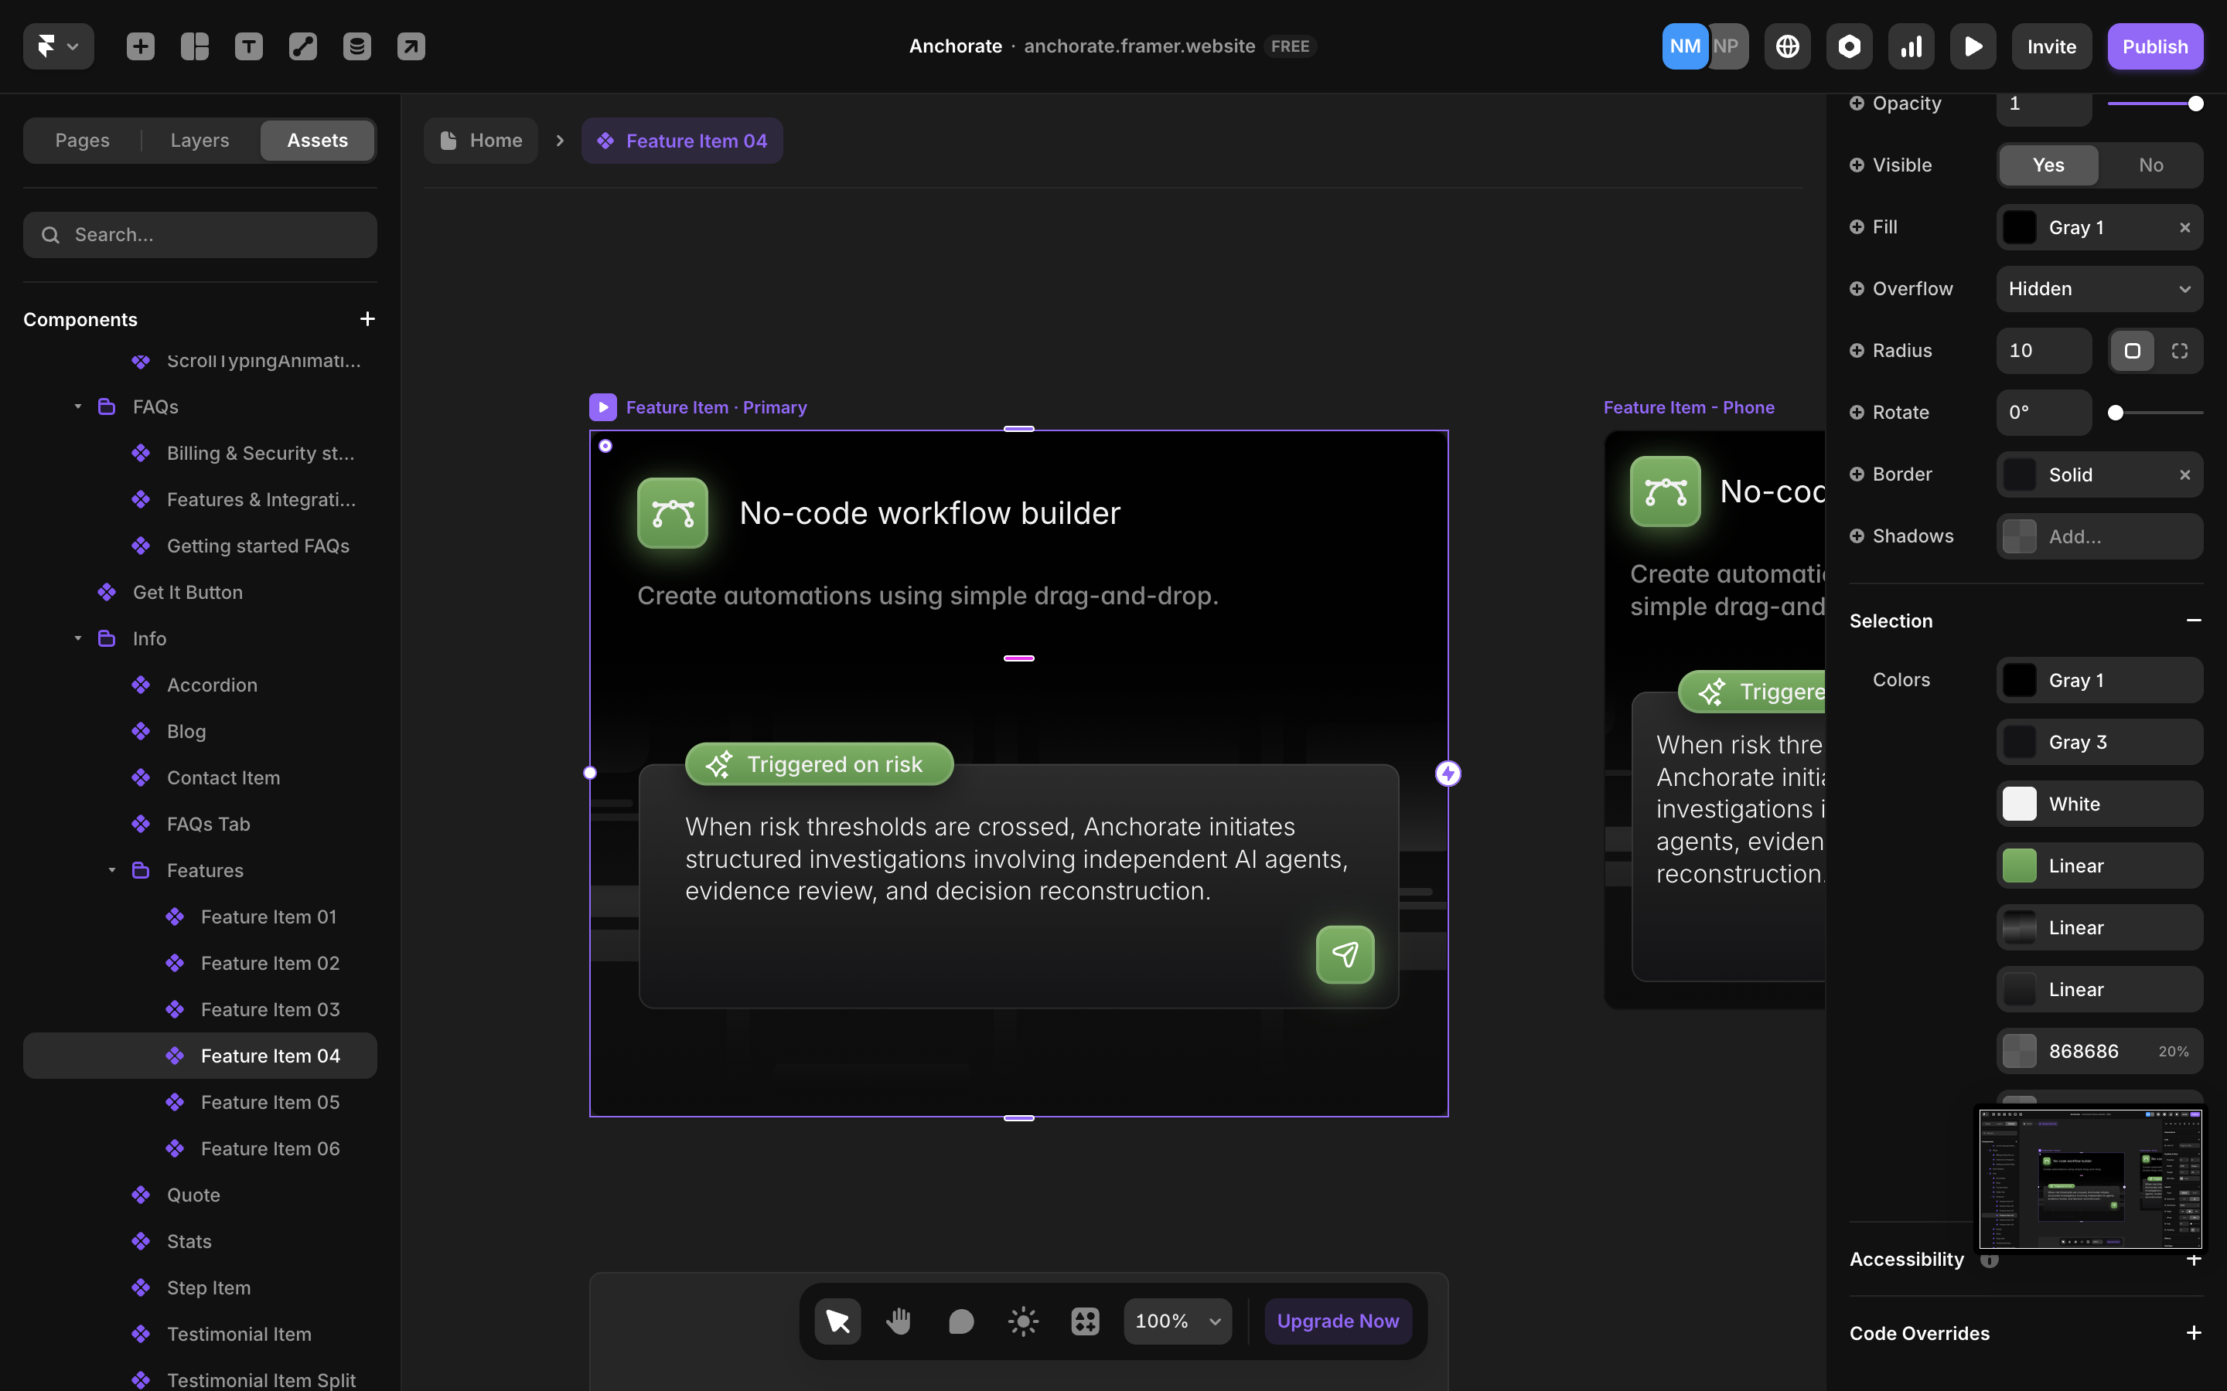Image resolution: width=2227 pixels, height=1391 pixels.
Task: Set Visible to Yes
Action: (2048, 165)
